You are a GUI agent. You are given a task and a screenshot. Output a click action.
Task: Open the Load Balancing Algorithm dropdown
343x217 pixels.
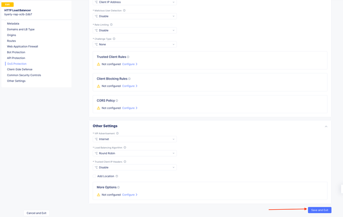[x=134, y=153]
